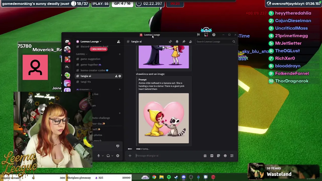
Task: Toggle microphone mute button
Action: coord(99,156)
